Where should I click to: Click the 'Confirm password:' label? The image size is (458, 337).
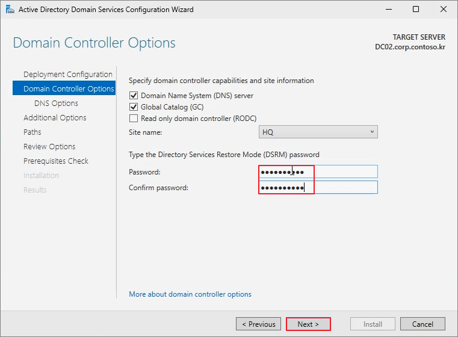(x=159, y=188)
